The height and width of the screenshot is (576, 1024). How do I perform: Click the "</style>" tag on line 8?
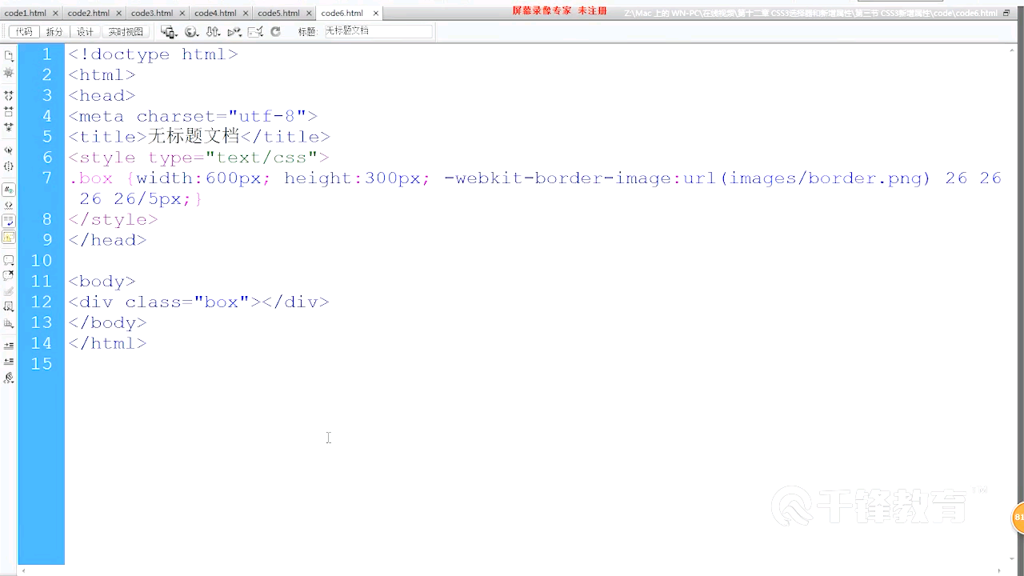pyautogui.click(x=113, y=219)
